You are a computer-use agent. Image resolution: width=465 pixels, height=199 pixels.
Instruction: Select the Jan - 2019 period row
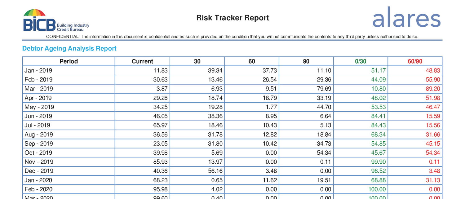(38, 70)
